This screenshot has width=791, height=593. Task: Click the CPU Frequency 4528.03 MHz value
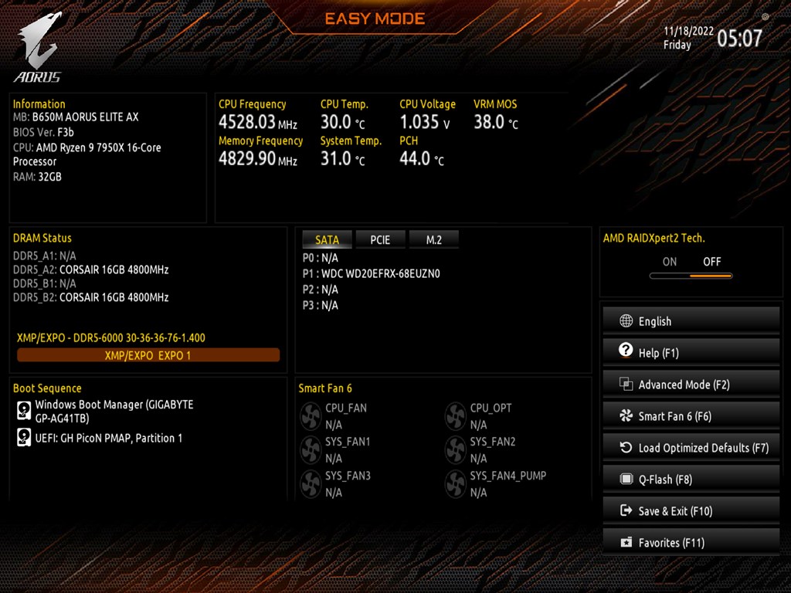point(258,122)
